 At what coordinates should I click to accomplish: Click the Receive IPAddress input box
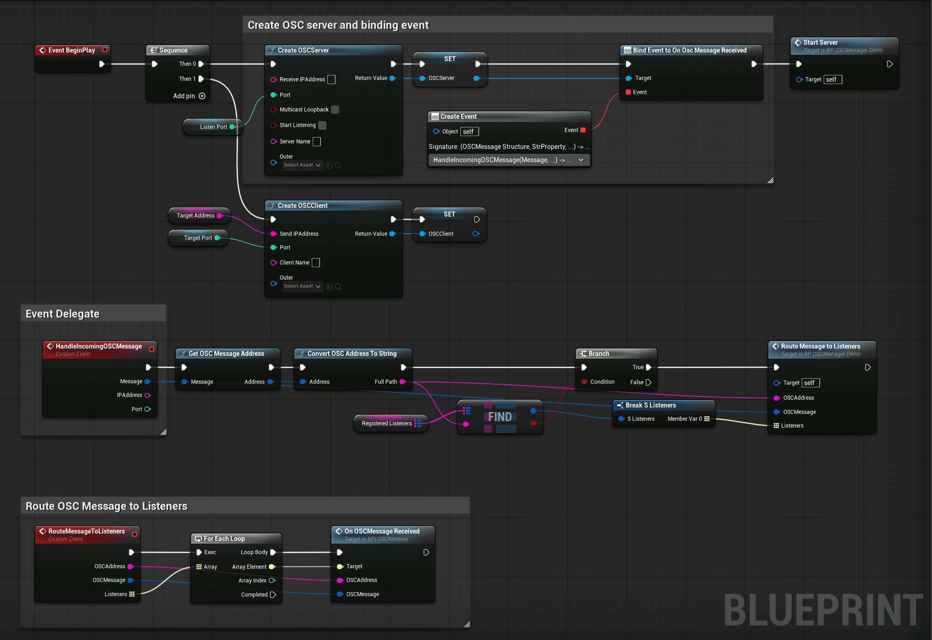[x=331, y=79]
